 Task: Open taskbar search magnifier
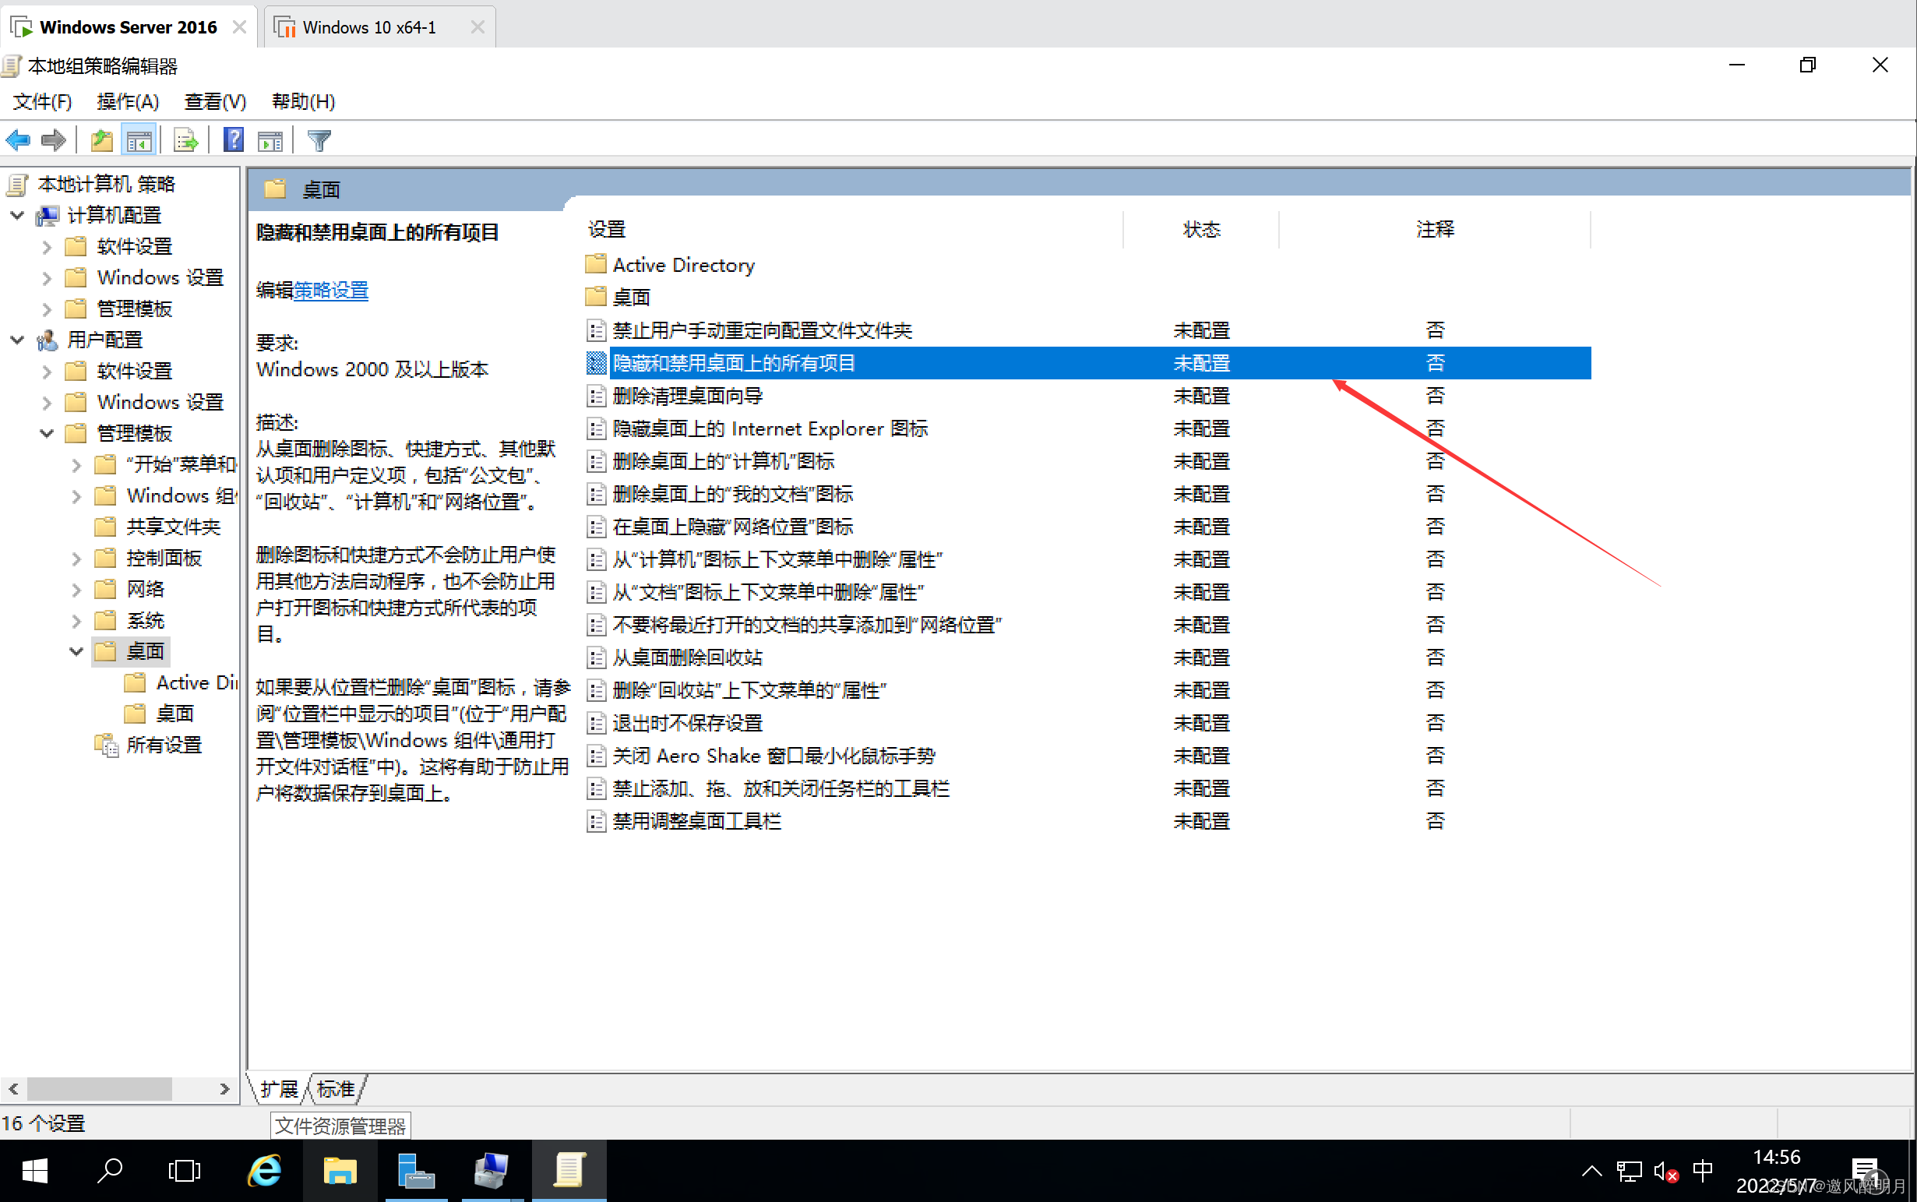point(110,1170)
